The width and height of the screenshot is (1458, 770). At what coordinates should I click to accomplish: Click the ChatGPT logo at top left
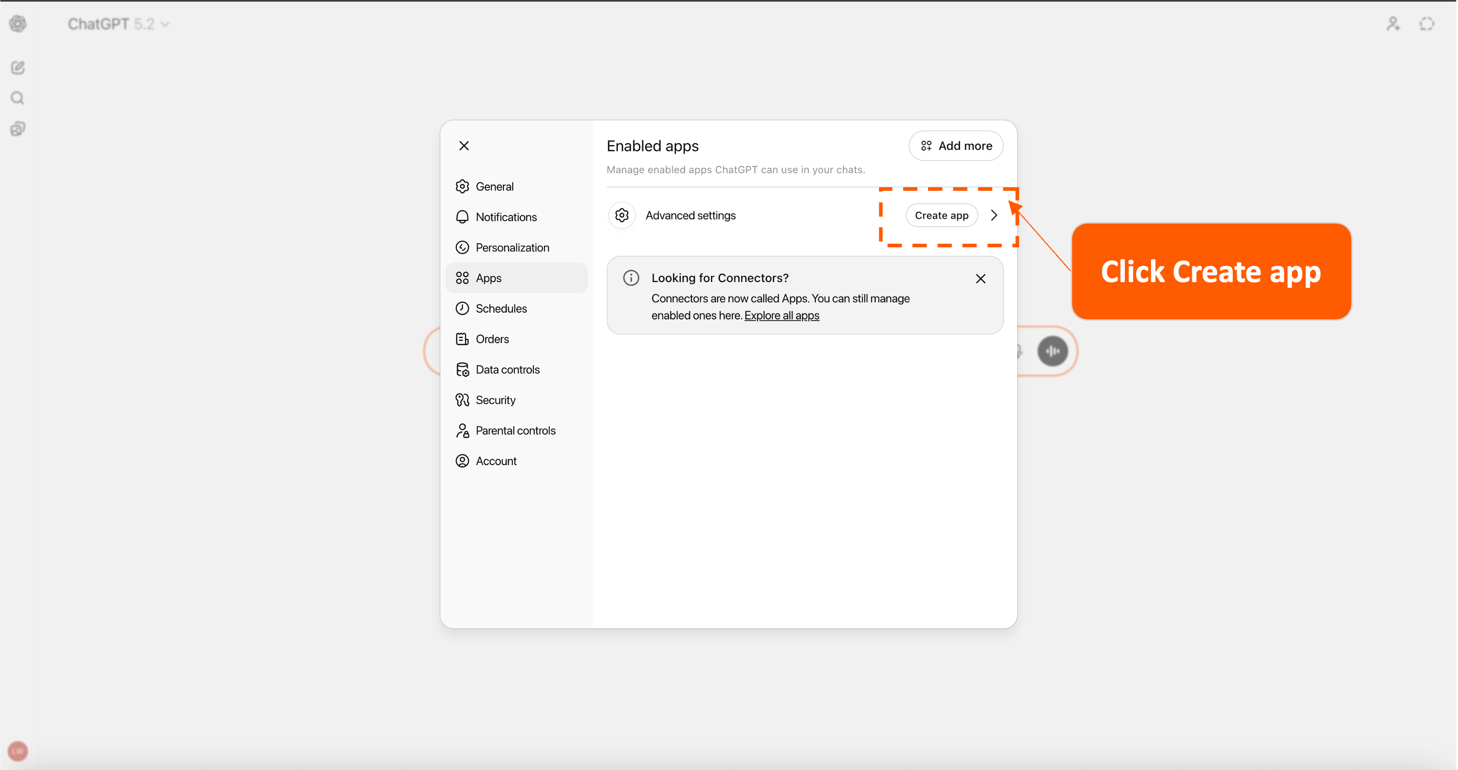pyautogui.click(x=18, y=24)
